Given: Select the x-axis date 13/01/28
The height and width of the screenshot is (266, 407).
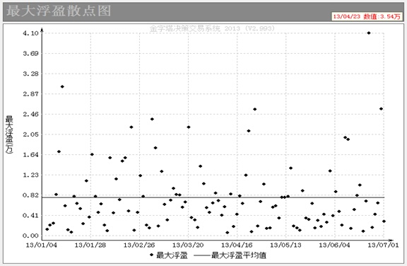Looking at the screenshot, I should coord(90,245).
